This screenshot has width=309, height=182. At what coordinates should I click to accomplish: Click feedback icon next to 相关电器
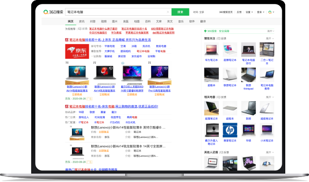coord(219,97)
